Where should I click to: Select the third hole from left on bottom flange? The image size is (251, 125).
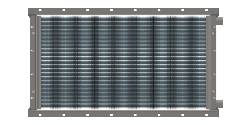coord(88,115)
